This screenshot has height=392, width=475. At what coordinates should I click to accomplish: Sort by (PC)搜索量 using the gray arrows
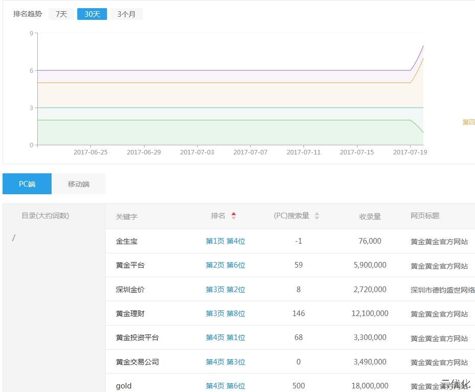(317, 216)
